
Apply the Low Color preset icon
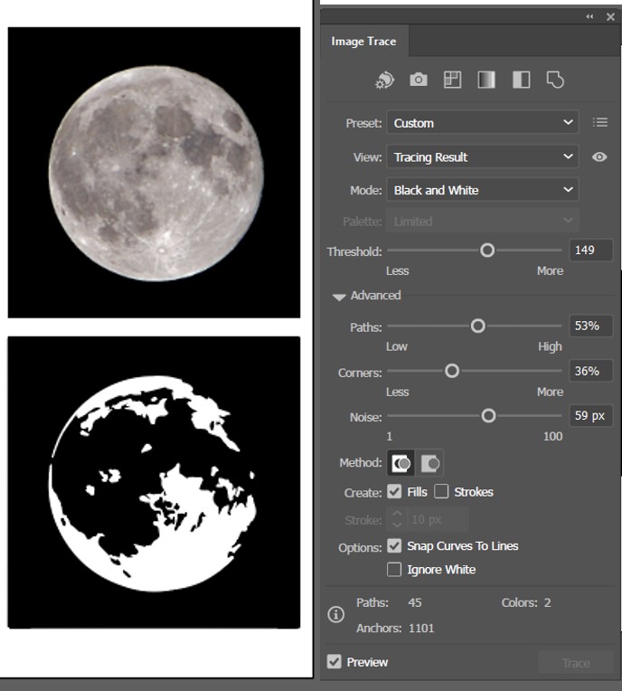click(452, 80)
